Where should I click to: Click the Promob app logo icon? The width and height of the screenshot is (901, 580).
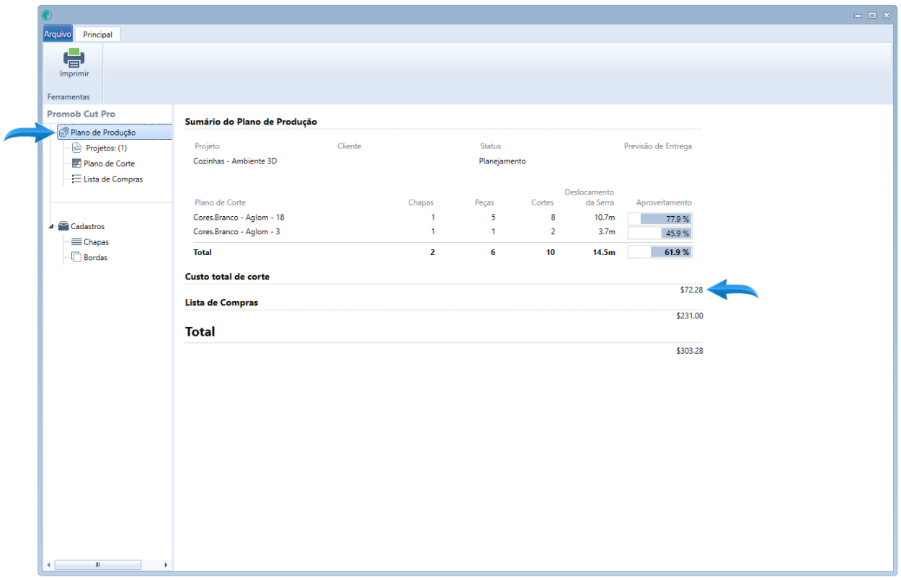coord(48,14)
